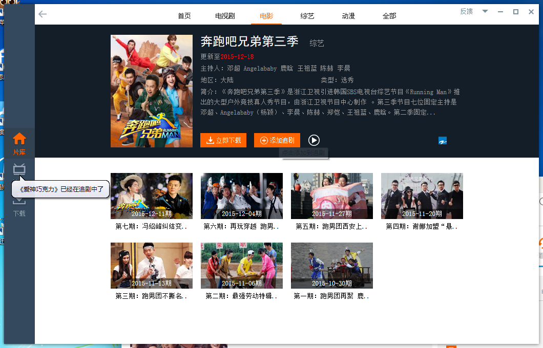Select the 电影 tab
The height and width of the screenshot is (348, 543).
coord(266,16)
